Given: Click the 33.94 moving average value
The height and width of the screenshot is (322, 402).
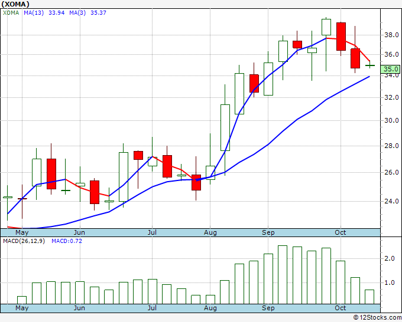Looking at the screenshot, I should point(56,13).
